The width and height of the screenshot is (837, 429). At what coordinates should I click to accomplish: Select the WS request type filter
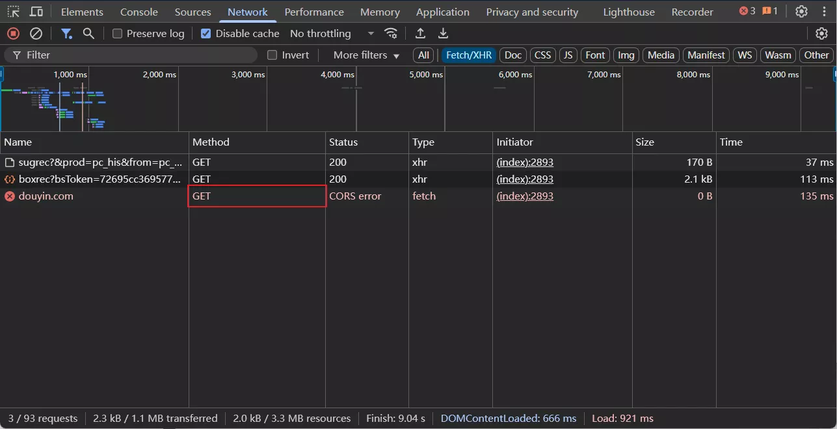(745, 55)
